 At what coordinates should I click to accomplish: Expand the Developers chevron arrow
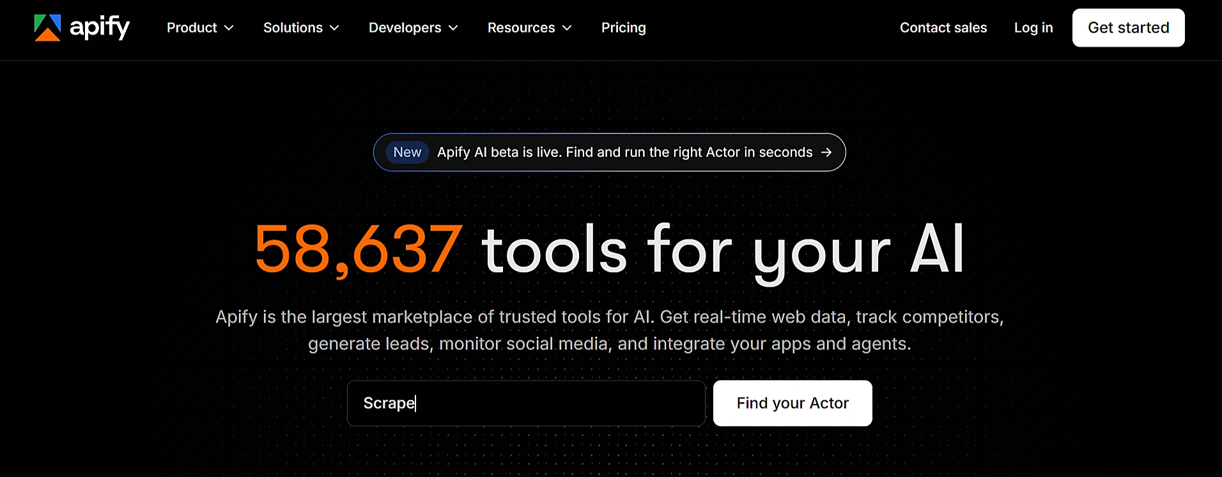[x=453, y=28]
